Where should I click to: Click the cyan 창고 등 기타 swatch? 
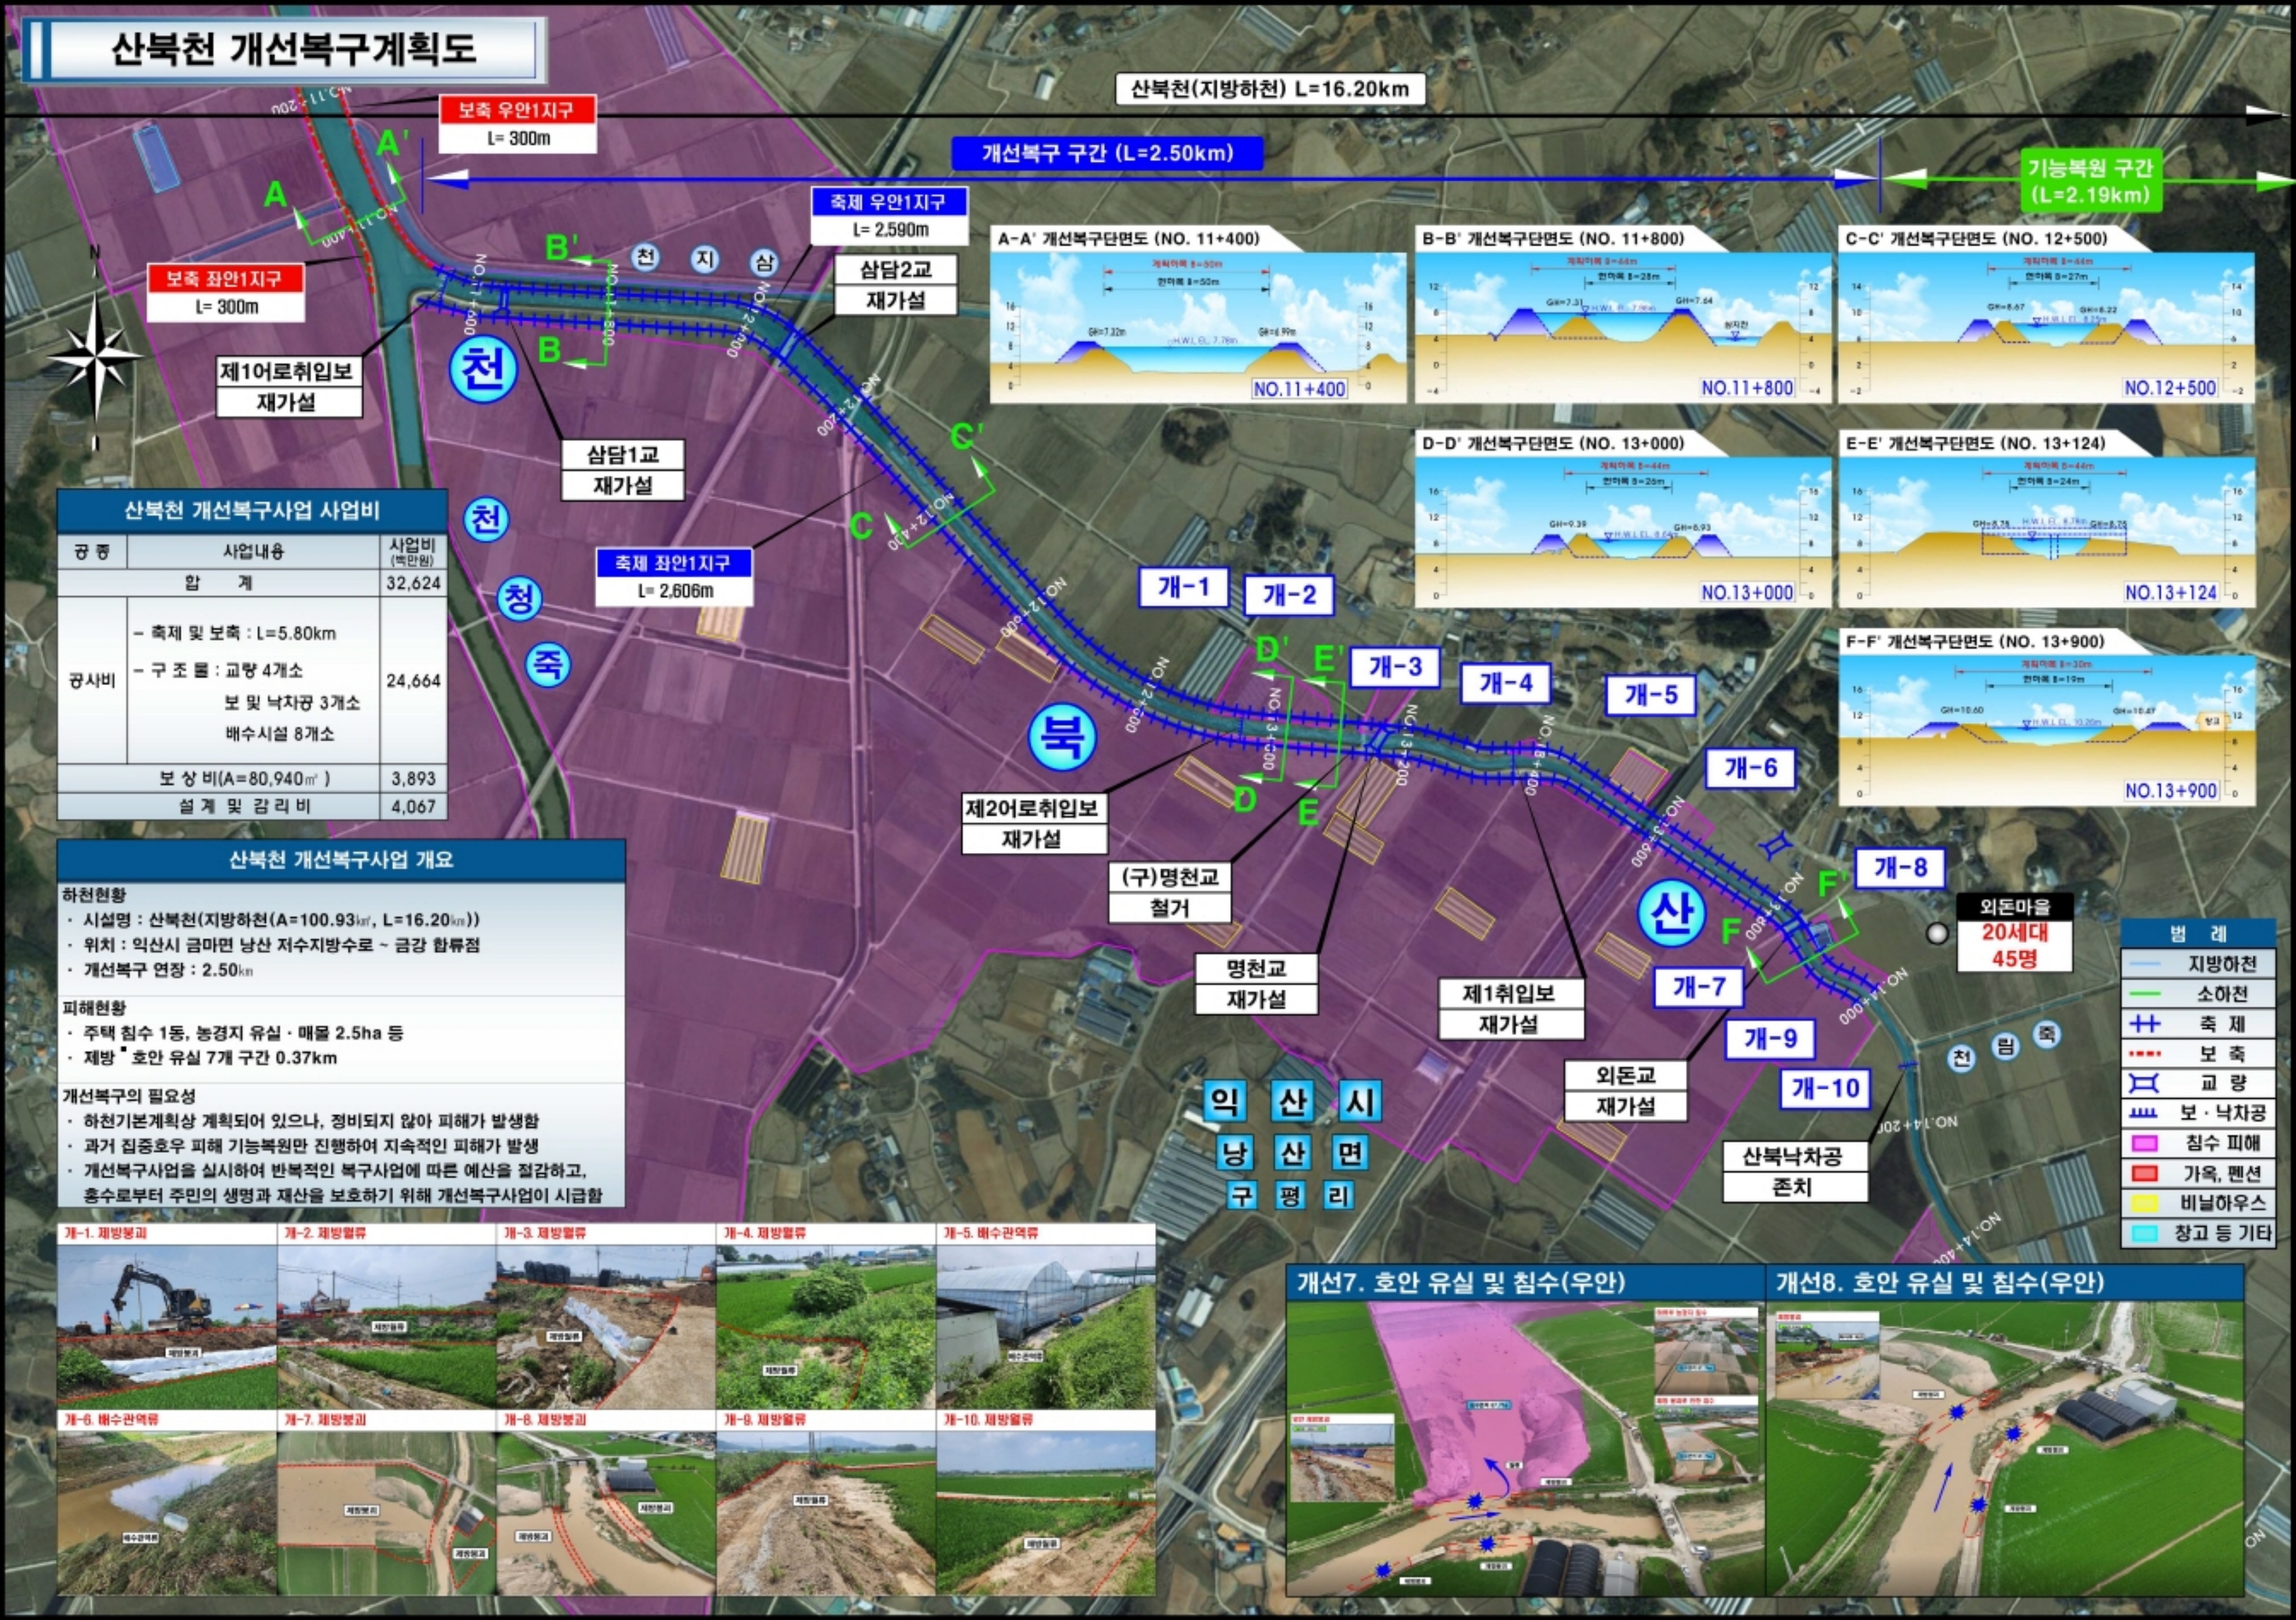(2145, 1233)
